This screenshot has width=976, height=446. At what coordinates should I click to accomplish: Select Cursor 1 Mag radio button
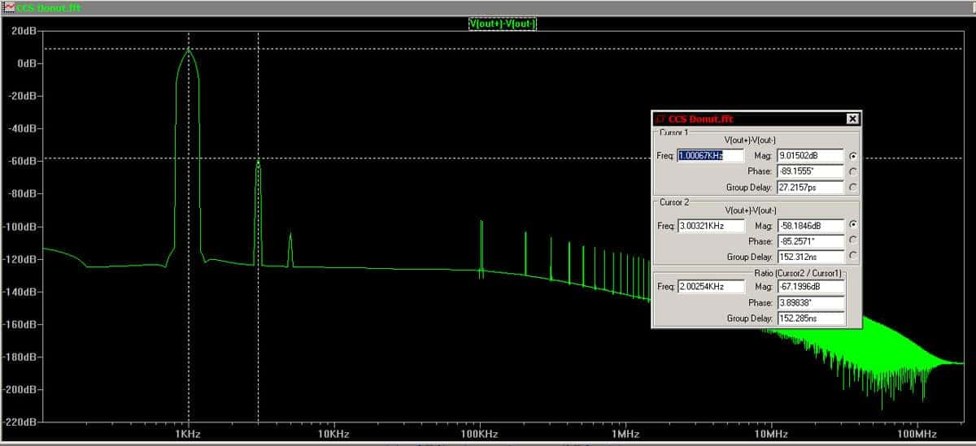click(852, 156)
